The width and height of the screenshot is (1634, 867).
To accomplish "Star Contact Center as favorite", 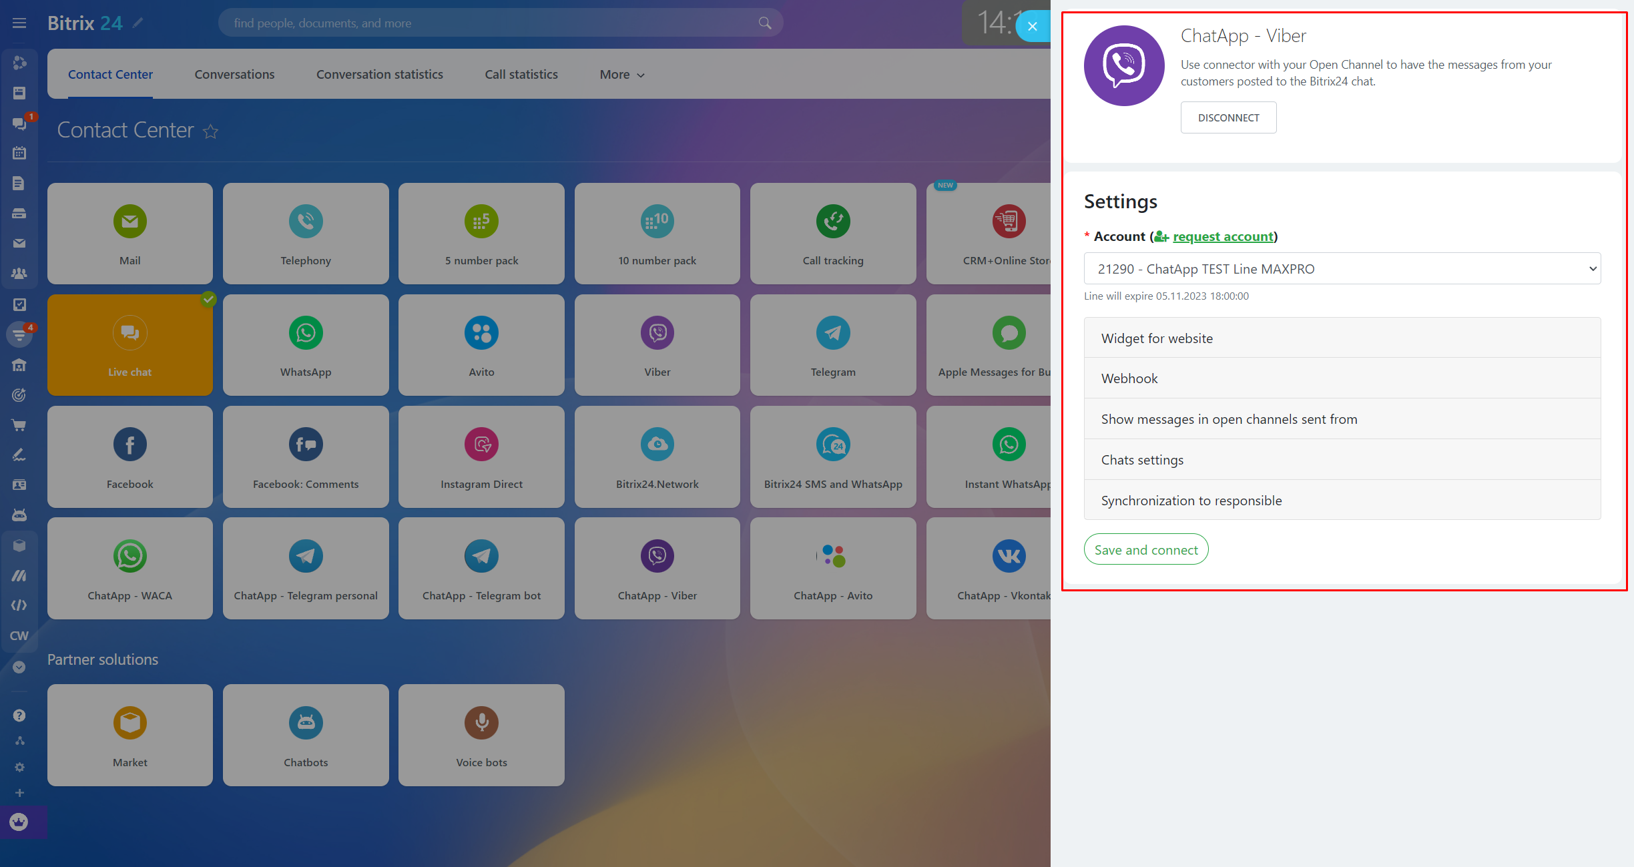I will click(x=211, y=131).
